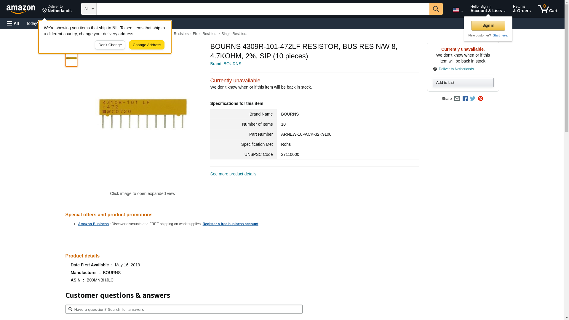Screen dimensions: 569x320
Task: Share product on Facebook icon
Action: click(465, 99)
